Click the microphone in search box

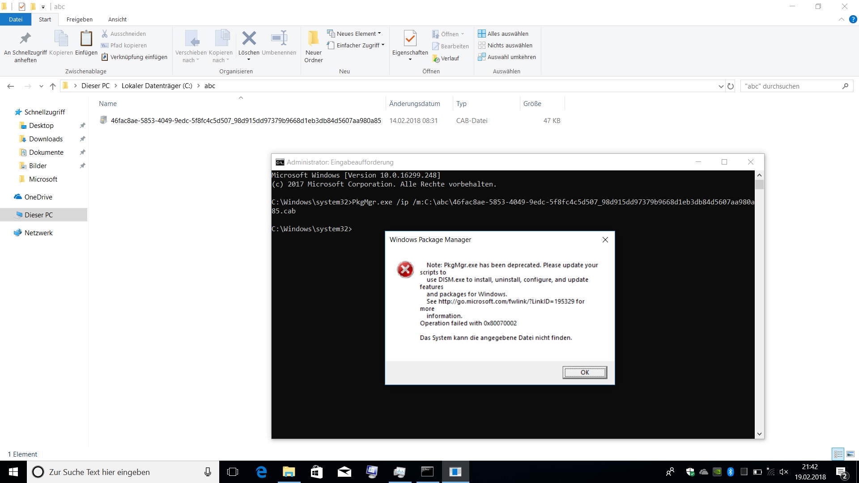point(208,472)
